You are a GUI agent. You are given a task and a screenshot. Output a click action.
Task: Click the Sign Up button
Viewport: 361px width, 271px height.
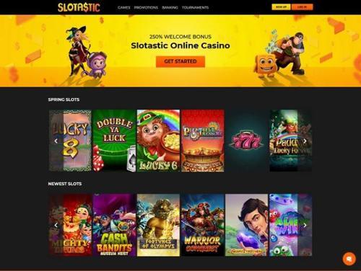pyautogui.click(x=281, y=7)
